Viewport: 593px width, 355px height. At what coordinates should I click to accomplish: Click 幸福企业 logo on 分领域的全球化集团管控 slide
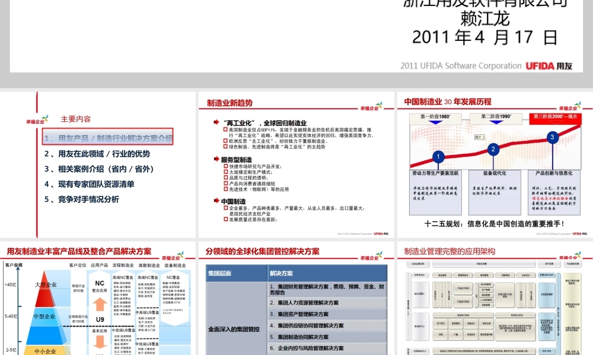(x=371, y=257)
